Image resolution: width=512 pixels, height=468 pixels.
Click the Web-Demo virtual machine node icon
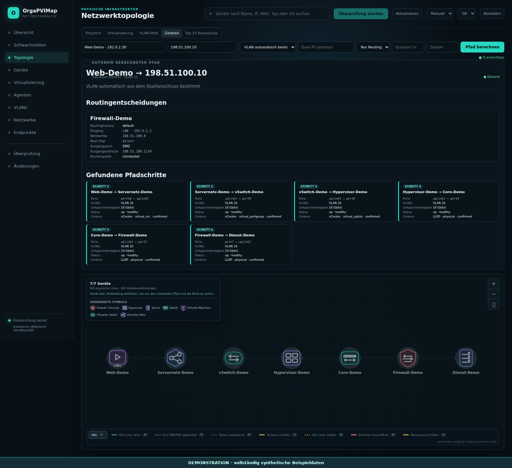click(117, 358)
